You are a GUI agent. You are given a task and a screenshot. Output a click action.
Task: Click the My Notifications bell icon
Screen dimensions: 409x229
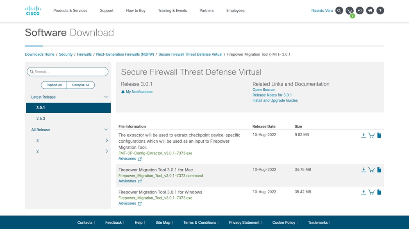click(123, 92)
